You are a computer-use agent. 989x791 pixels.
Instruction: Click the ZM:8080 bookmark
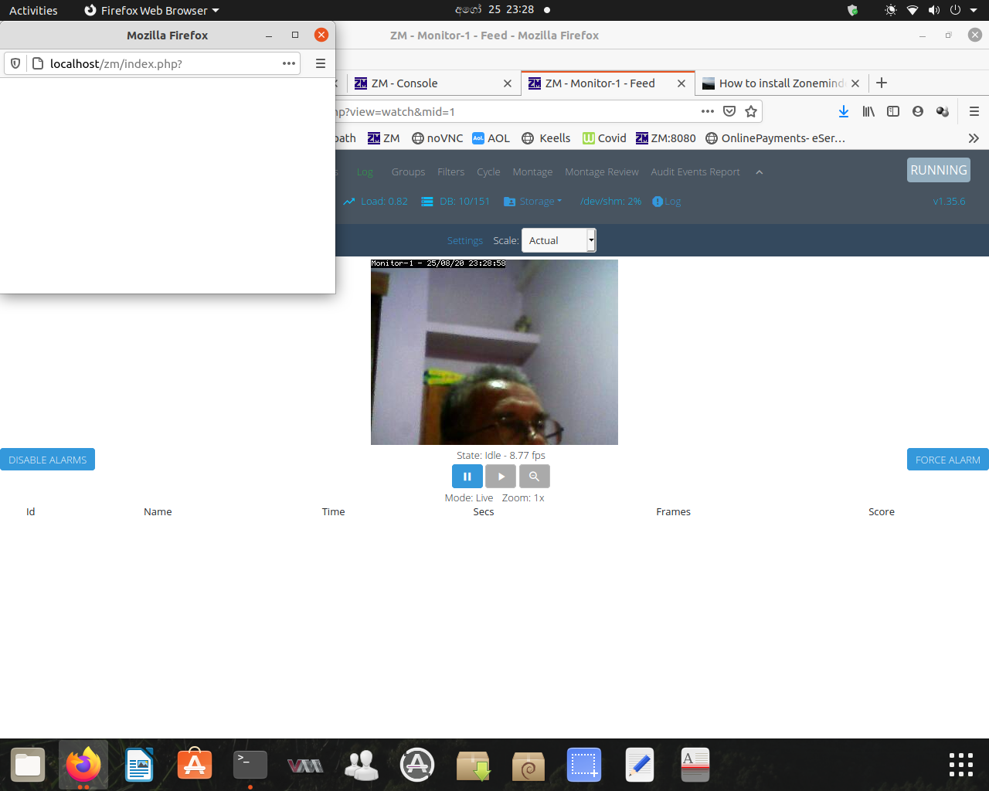pos(666,138)
